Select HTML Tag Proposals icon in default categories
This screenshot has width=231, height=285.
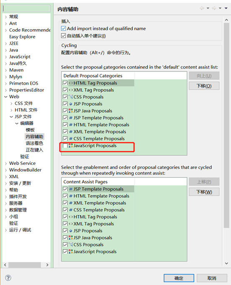coord(71,83)
